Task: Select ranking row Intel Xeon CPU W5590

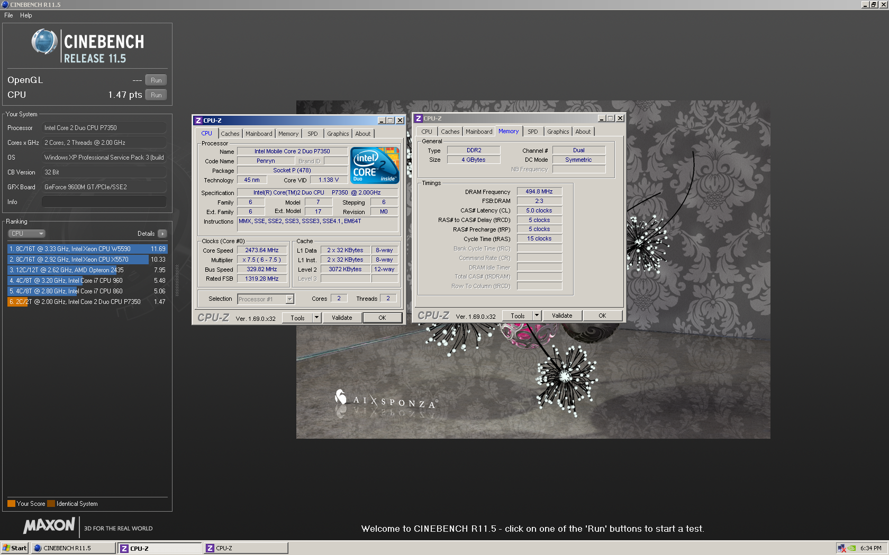Action: (x=87, y=249)
